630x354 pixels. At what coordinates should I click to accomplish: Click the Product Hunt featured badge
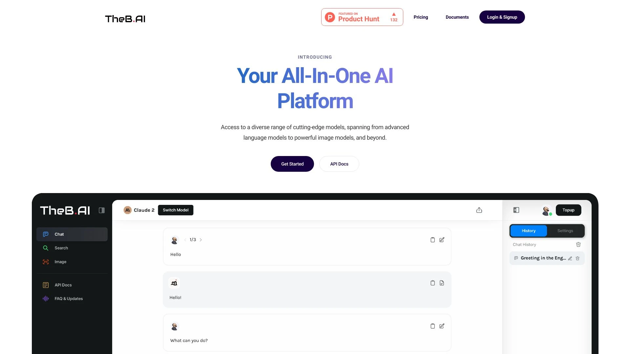pyautogui.click(x=362, y=17)
